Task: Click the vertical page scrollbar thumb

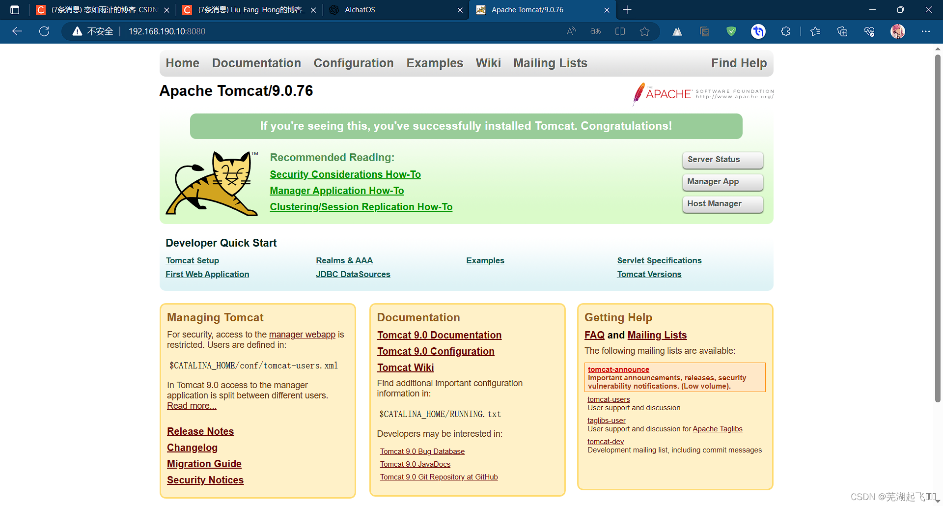Action: [938, 228]
